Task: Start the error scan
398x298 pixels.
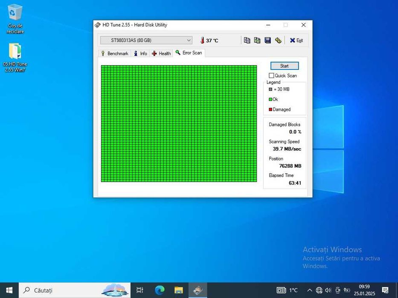Action: (284, 66)
